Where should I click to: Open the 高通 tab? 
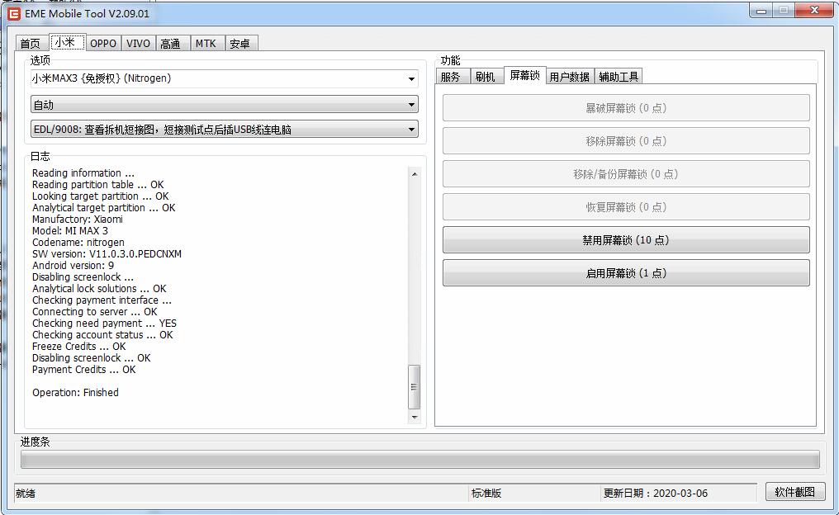(x=173, y=43)
